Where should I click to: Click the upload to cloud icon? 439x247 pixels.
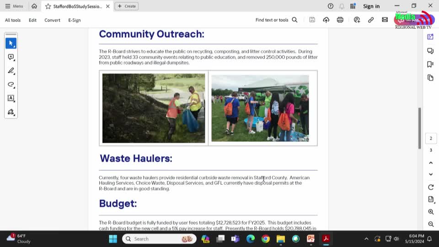pyautogui.click(x=326, y=20)
